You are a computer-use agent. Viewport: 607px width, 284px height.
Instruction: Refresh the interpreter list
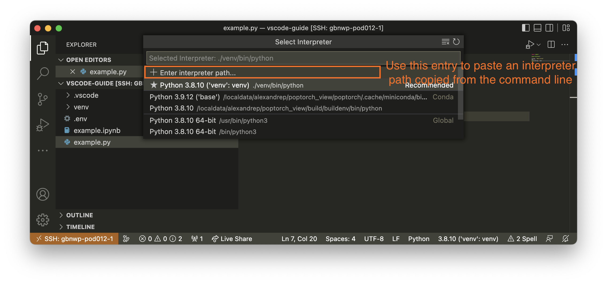456,42
